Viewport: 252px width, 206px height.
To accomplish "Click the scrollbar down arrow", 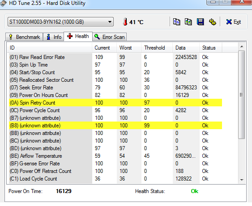I will 242,180.
